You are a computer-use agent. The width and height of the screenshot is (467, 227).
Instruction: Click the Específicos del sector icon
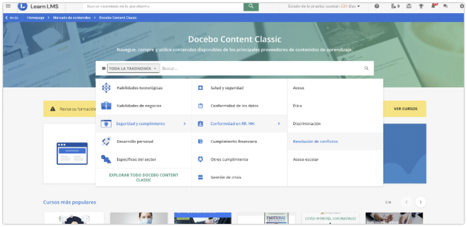[x=106, y=159]
